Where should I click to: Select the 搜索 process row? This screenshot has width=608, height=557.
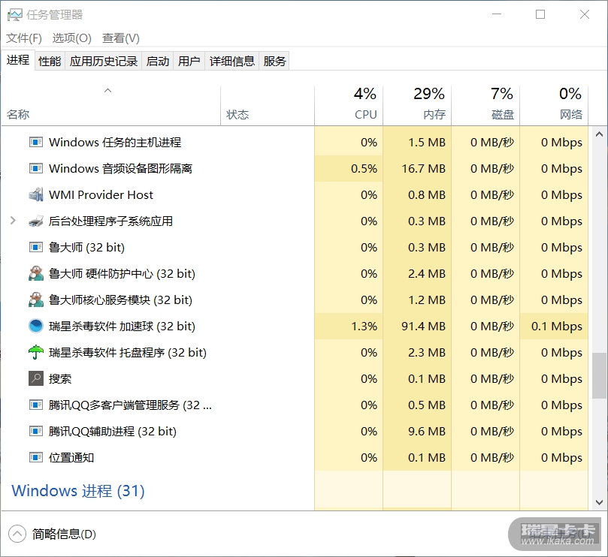(295, 378)
